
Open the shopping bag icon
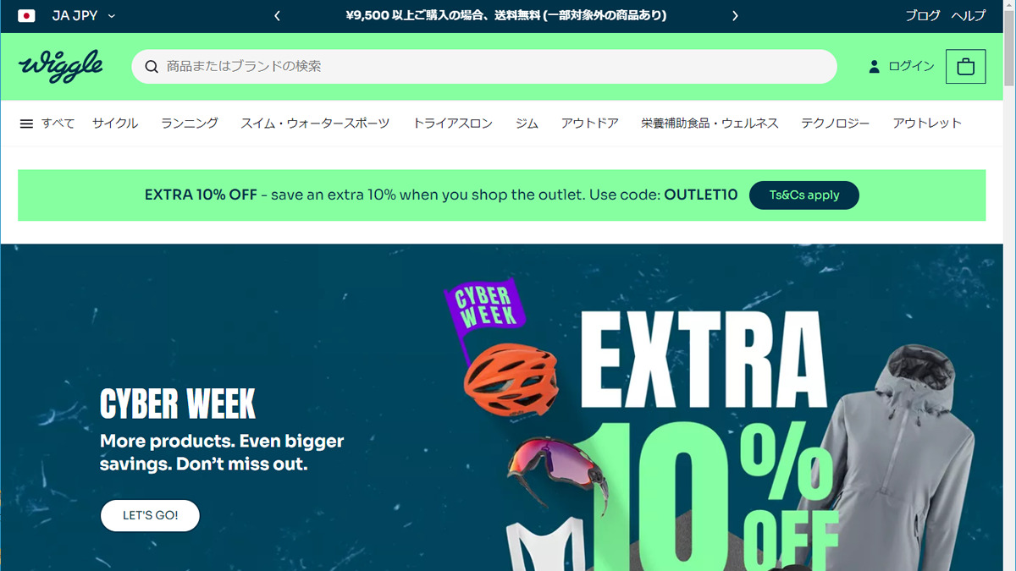pyautogui.click(x=965, y=67)
